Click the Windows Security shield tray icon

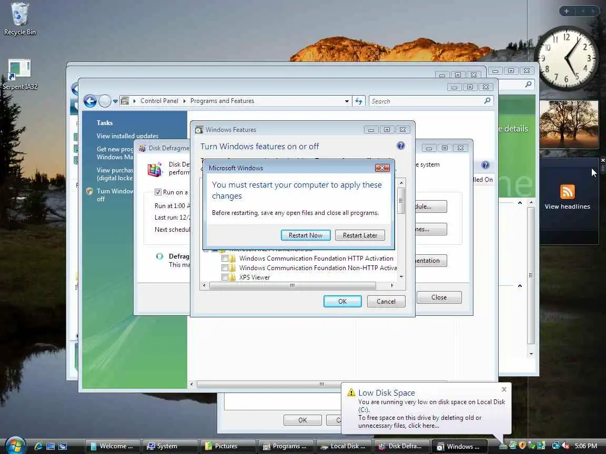click(x=522, y=446)
